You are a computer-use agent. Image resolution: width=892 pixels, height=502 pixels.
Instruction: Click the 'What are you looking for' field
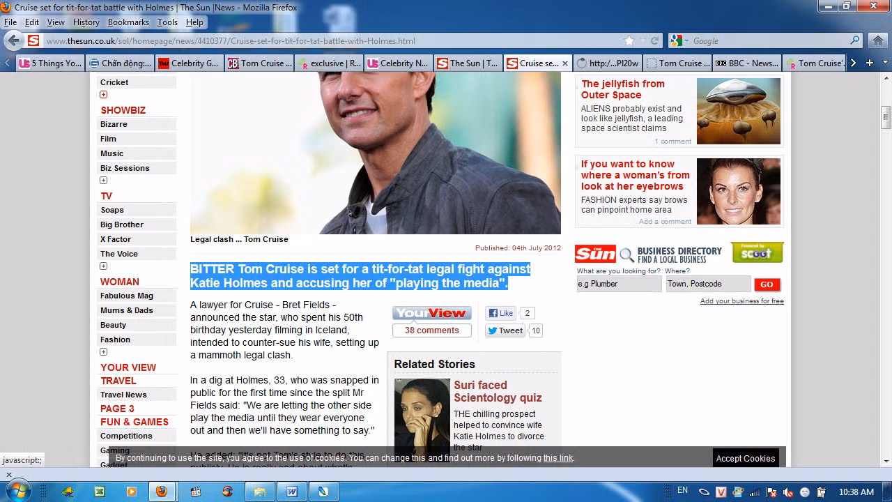[619, 284]
